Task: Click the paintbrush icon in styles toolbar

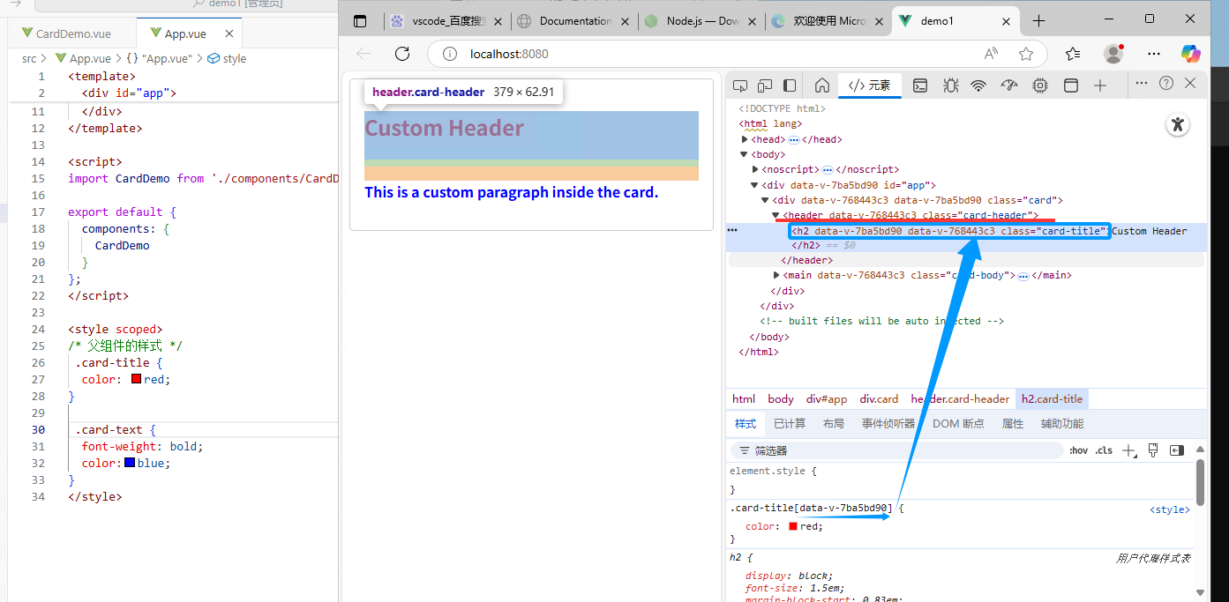Action: (1153, 450)
